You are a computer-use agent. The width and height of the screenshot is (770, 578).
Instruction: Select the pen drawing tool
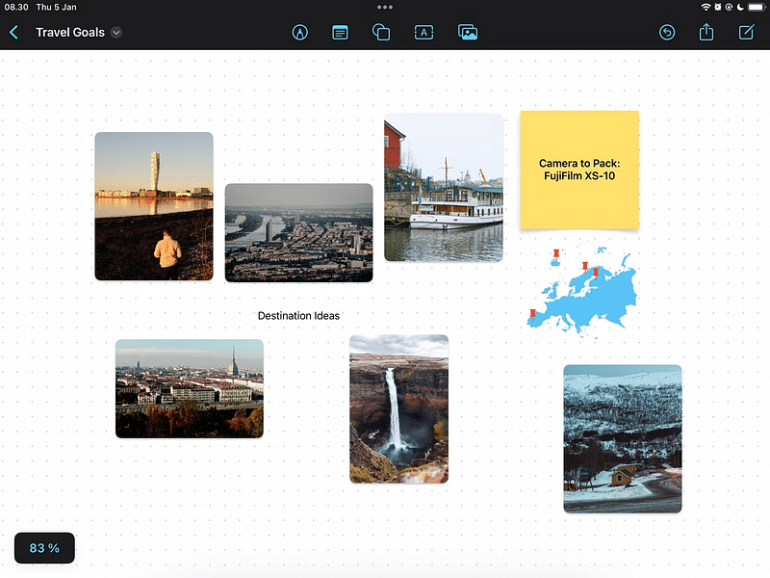[x=300, y=33]
